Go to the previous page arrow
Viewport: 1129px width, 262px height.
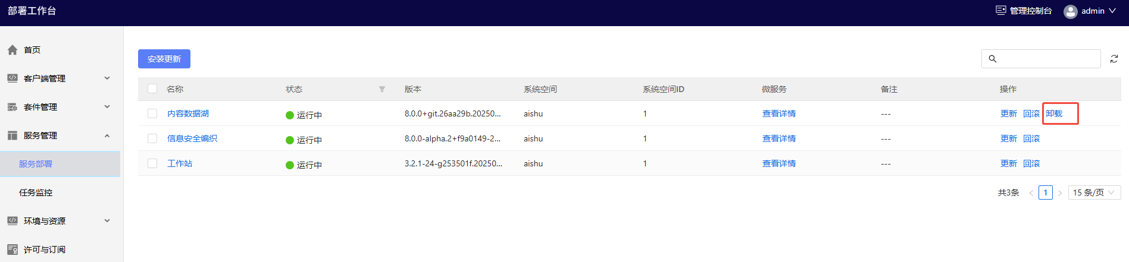(x=1031, y=192)
